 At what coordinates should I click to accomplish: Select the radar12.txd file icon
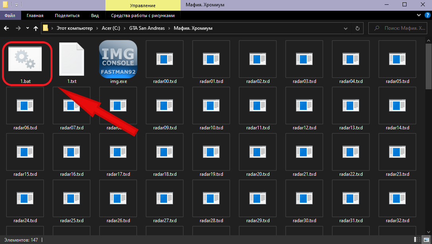tap(304, 105)
